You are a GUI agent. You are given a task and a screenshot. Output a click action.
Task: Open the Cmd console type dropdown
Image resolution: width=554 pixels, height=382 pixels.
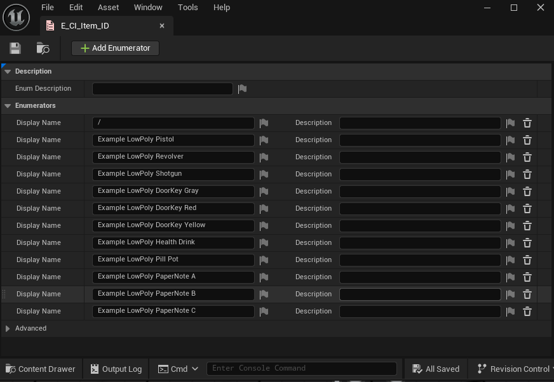click(178, 369)
